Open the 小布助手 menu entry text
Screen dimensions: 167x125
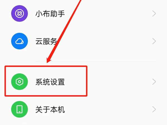pos(50,14)
